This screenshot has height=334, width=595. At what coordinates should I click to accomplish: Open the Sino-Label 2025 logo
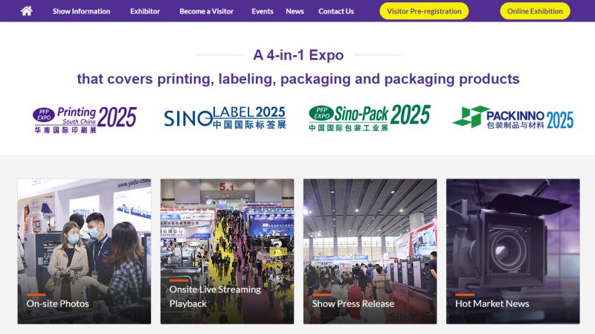(225, 118)
